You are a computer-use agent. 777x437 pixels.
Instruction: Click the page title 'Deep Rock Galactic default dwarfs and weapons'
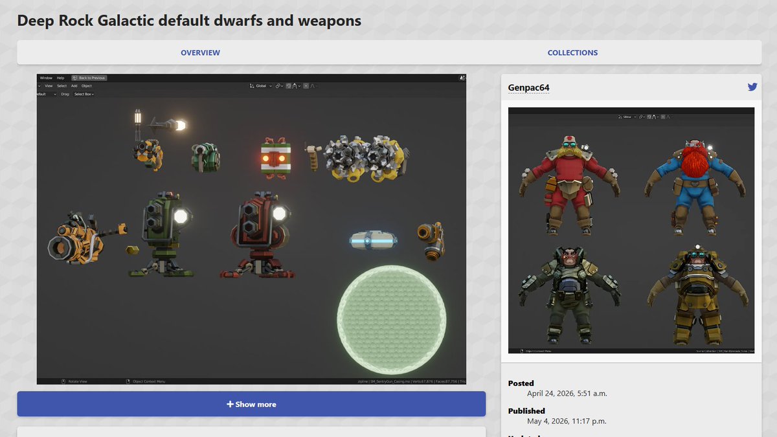(189, 20)
